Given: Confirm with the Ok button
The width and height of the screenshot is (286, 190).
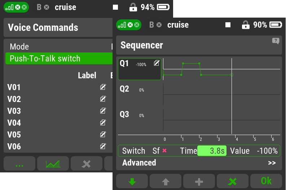Looking at the screenshot, I should [266, 181].
